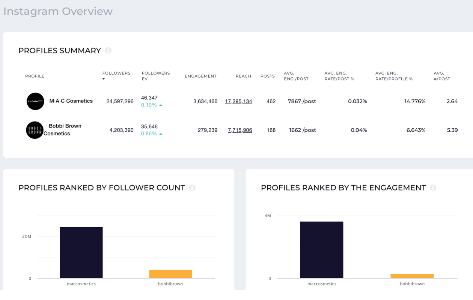Open info icon beside Profiles Ranked by the Engagement
473x300 pixels.
(433, 187)
